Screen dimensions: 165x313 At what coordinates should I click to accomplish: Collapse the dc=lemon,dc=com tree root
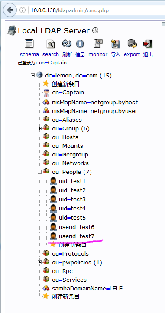click(x=32, y=76)
